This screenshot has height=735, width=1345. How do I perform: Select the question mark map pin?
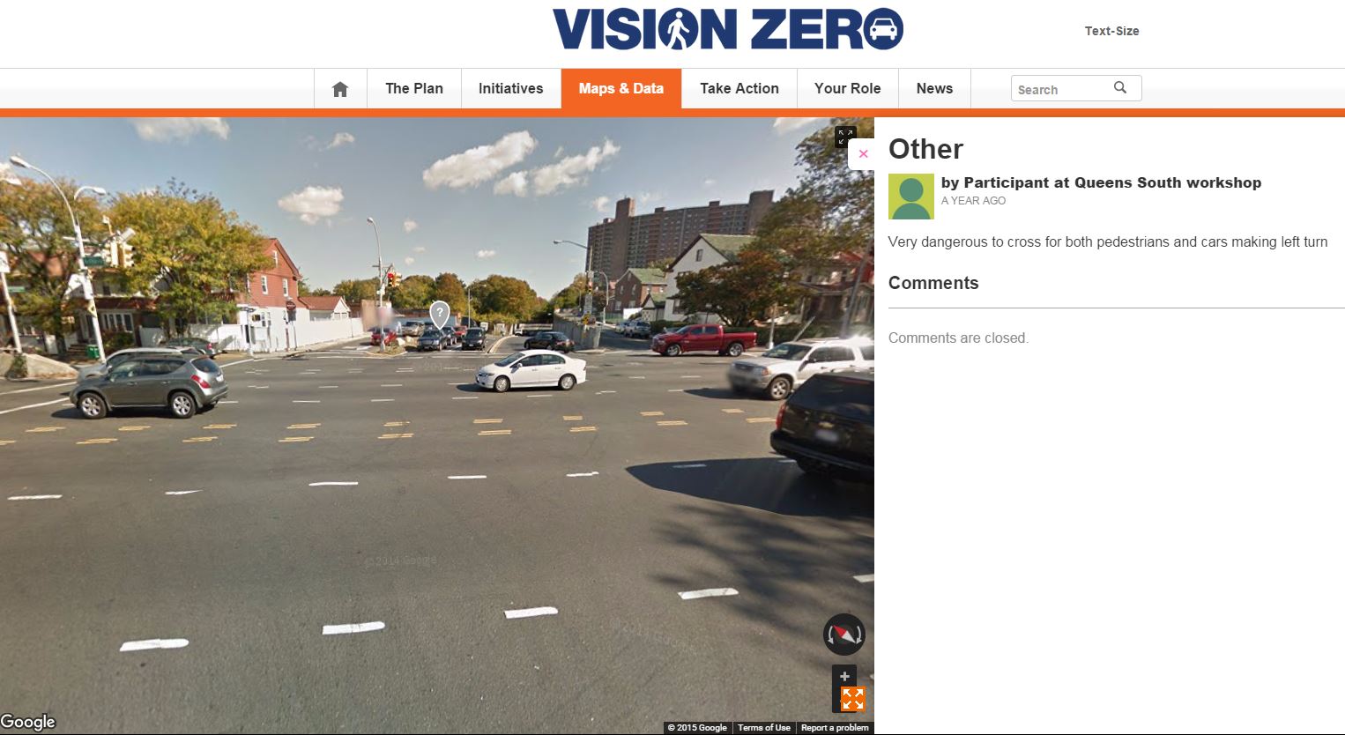click(x=440, y=314)
